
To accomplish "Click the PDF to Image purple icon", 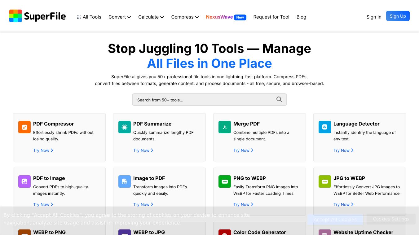I will (x=24, y=182).
